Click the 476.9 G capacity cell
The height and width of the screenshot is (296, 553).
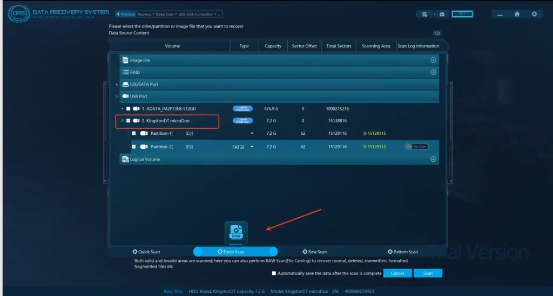(271, 109)
